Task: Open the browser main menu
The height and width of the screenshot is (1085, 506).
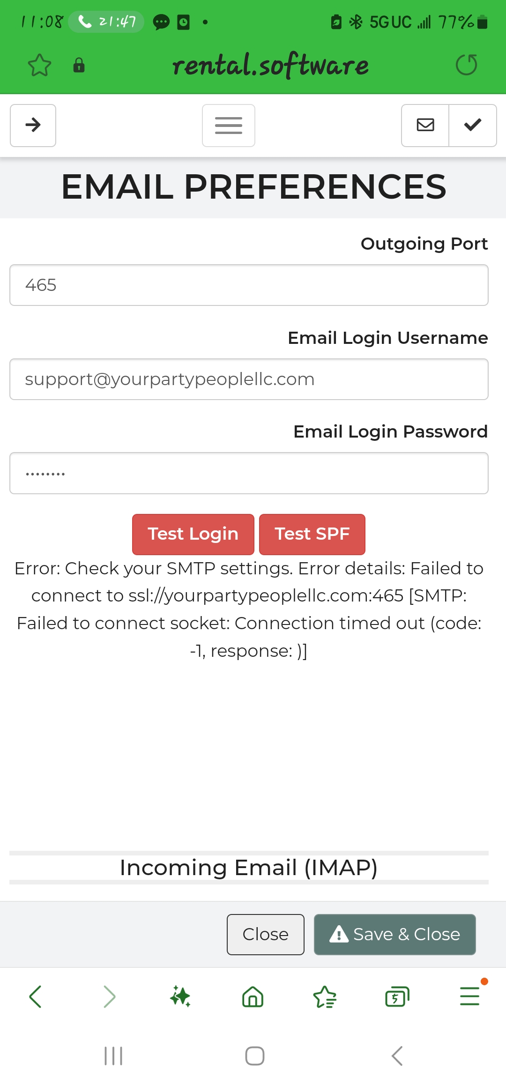Action: point(469,996)
